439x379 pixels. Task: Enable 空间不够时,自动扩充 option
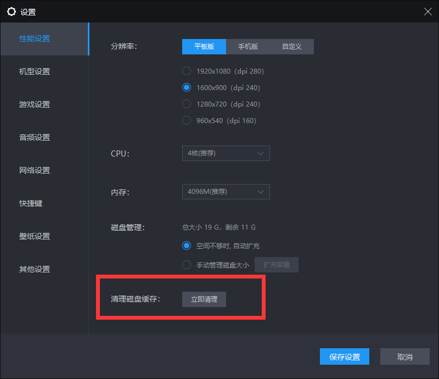187,246
